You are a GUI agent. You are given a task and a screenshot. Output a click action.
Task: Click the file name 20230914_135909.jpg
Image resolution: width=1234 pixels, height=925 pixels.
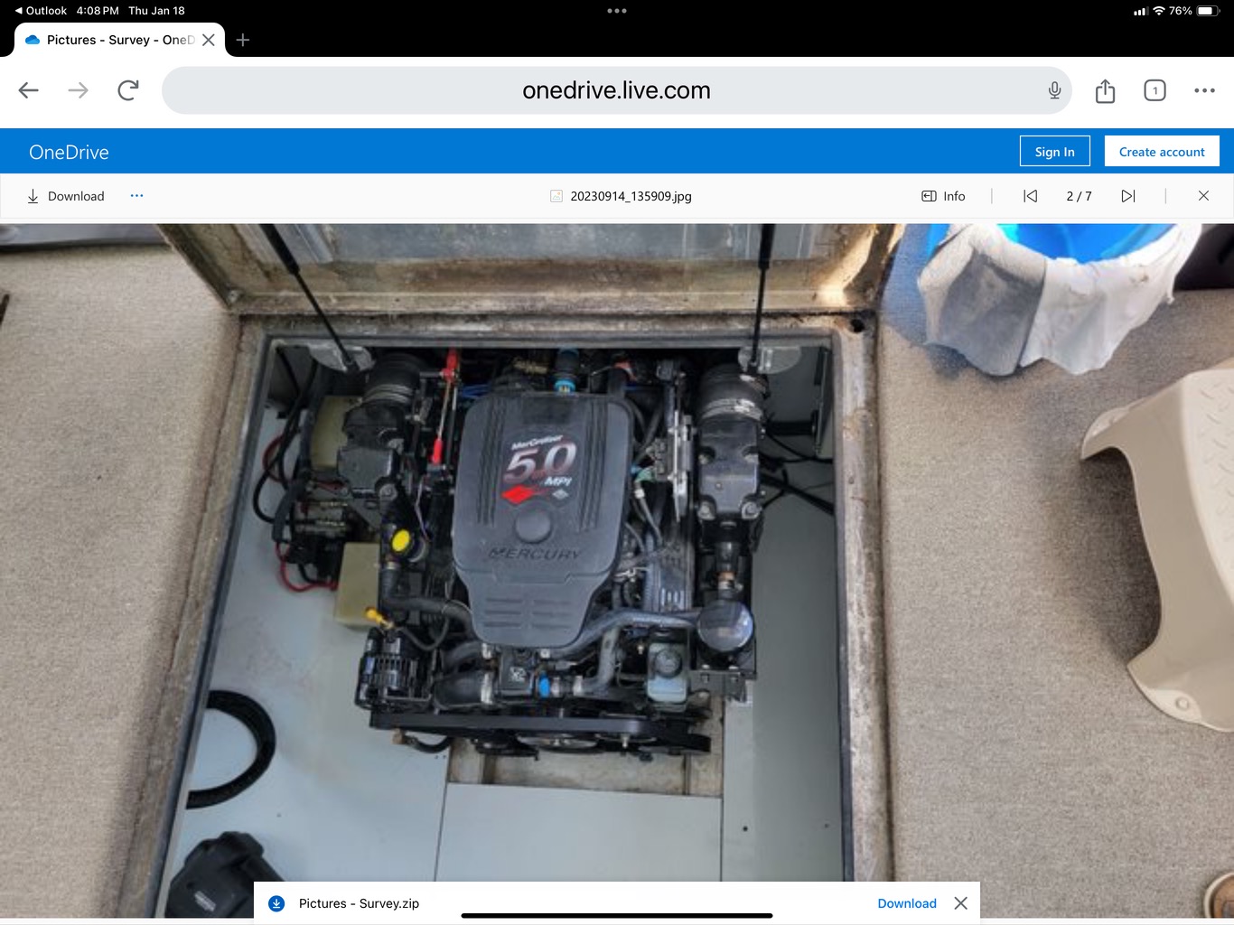coord(631,196)
